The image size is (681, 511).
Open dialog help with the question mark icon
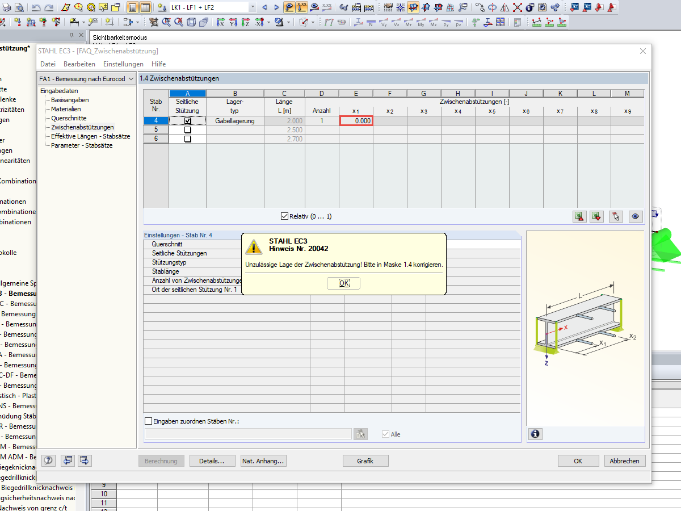point(48,460)
